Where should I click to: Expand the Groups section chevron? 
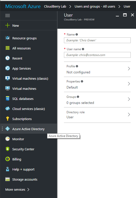pyautogui.click(x=129, y=99)
